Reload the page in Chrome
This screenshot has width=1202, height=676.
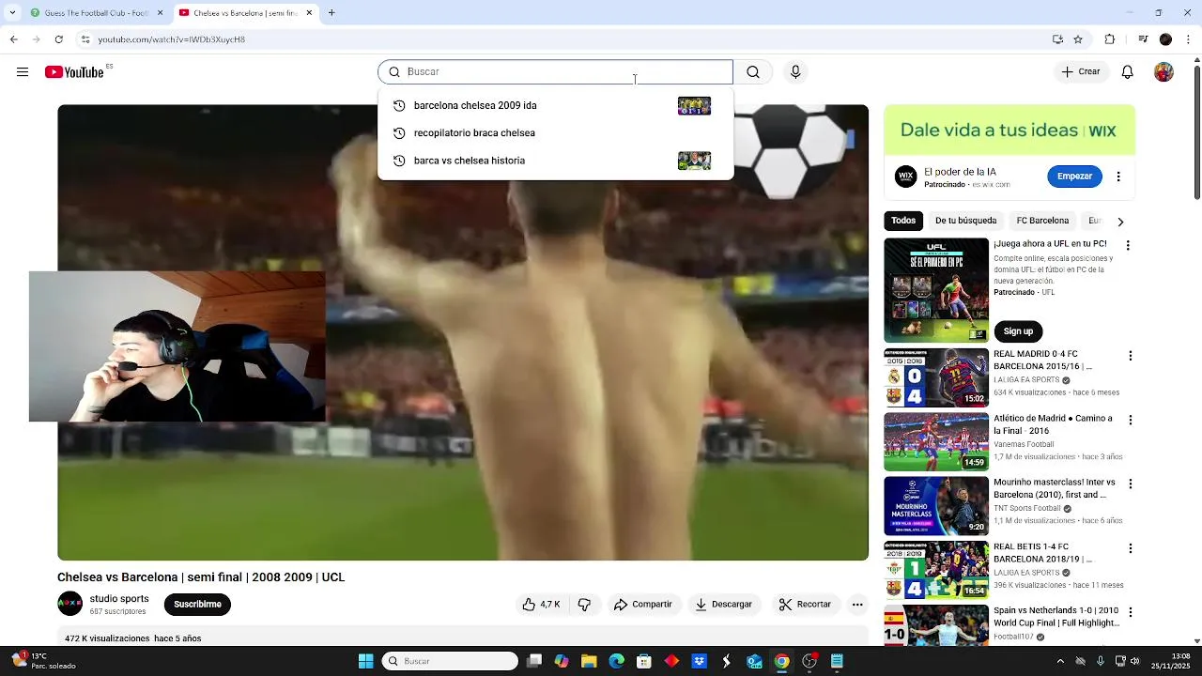click(x=58, y=39)
